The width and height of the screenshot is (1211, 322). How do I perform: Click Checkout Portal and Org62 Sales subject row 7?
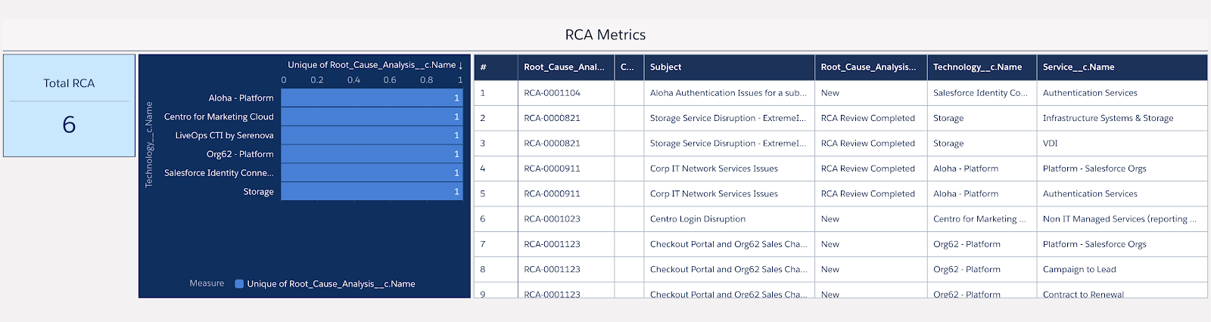[x=728, y=244]
